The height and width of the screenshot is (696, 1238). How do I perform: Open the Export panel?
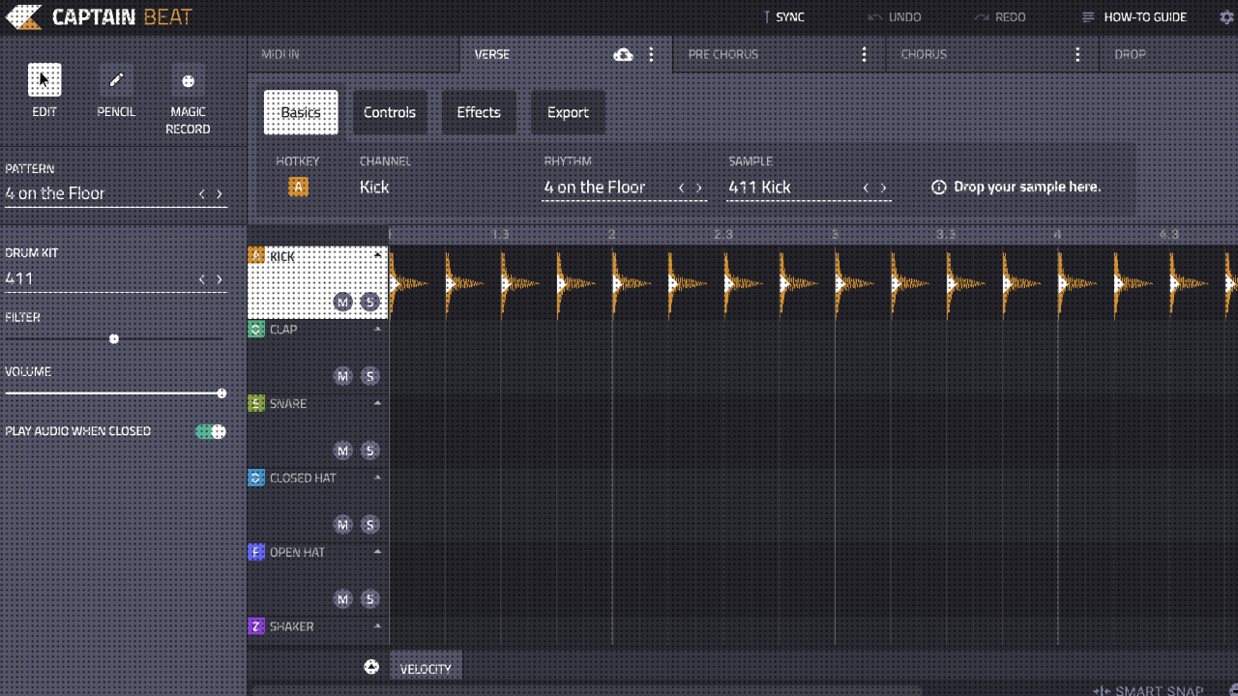(568, 112)
